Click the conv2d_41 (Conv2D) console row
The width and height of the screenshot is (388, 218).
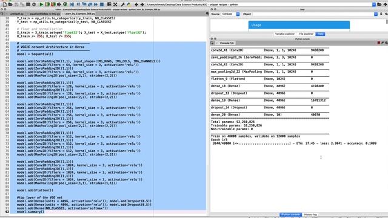pos(270,50)
